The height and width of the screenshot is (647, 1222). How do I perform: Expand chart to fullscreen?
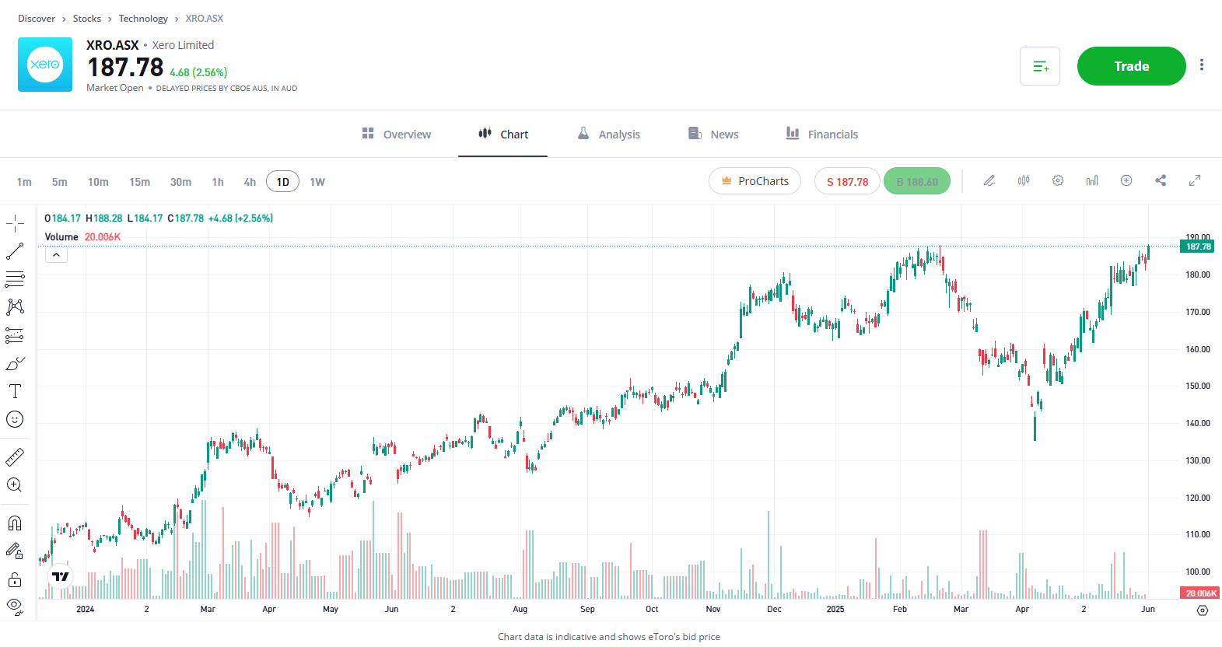pyautogui.click(x=1195, y=180)
